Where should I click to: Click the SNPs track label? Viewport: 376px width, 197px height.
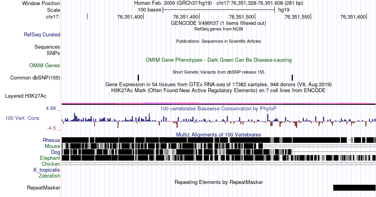pyautogui.click(x=53, y=53)
